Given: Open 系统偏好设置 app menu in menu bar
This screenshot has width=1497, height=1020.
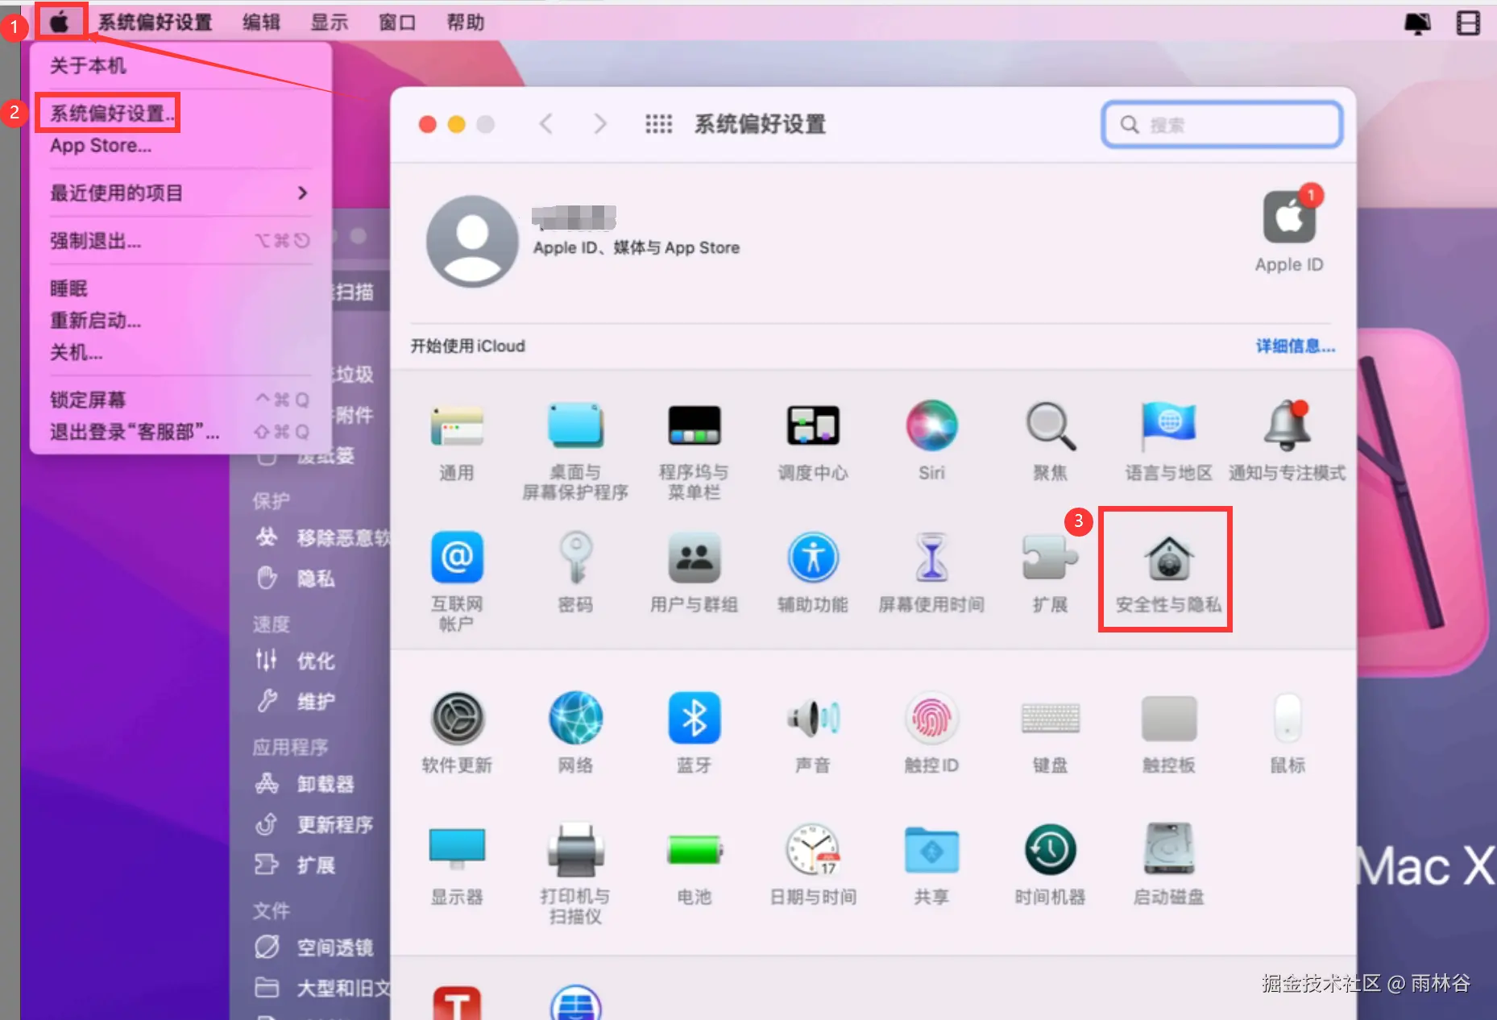Looking at the screenshot, I should coord(156,23).
